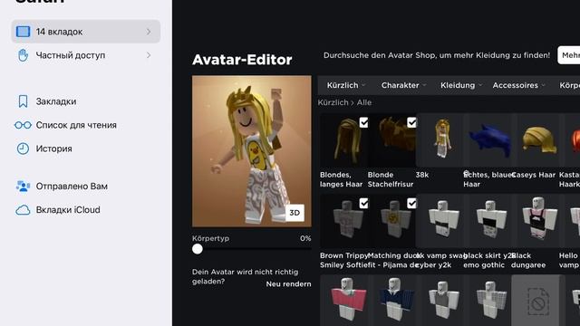Screen dimensions: 580x326
Task: Select Brown Trippy Smiley Softiefit pants thumbnail
Action: click(344, 221)
